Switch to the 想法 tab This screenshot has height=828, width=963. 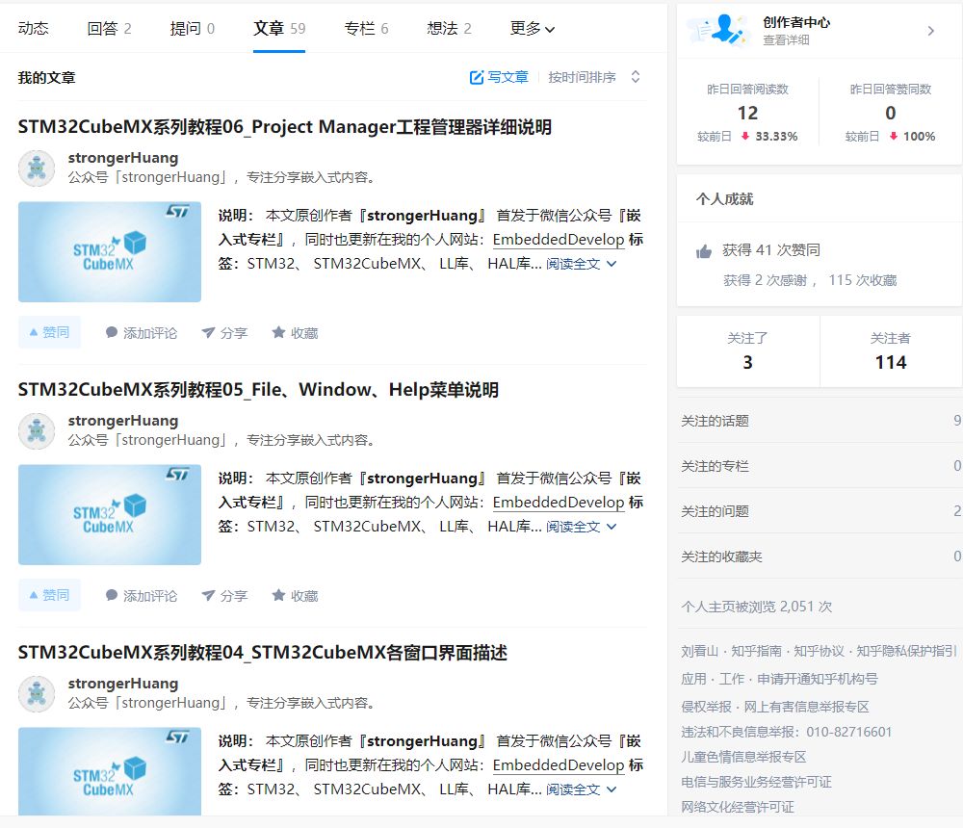[x=449, y=28]
